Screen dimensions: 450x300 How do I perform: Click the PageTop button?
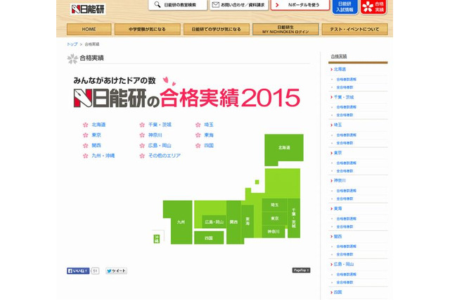[x=302, y=270]
